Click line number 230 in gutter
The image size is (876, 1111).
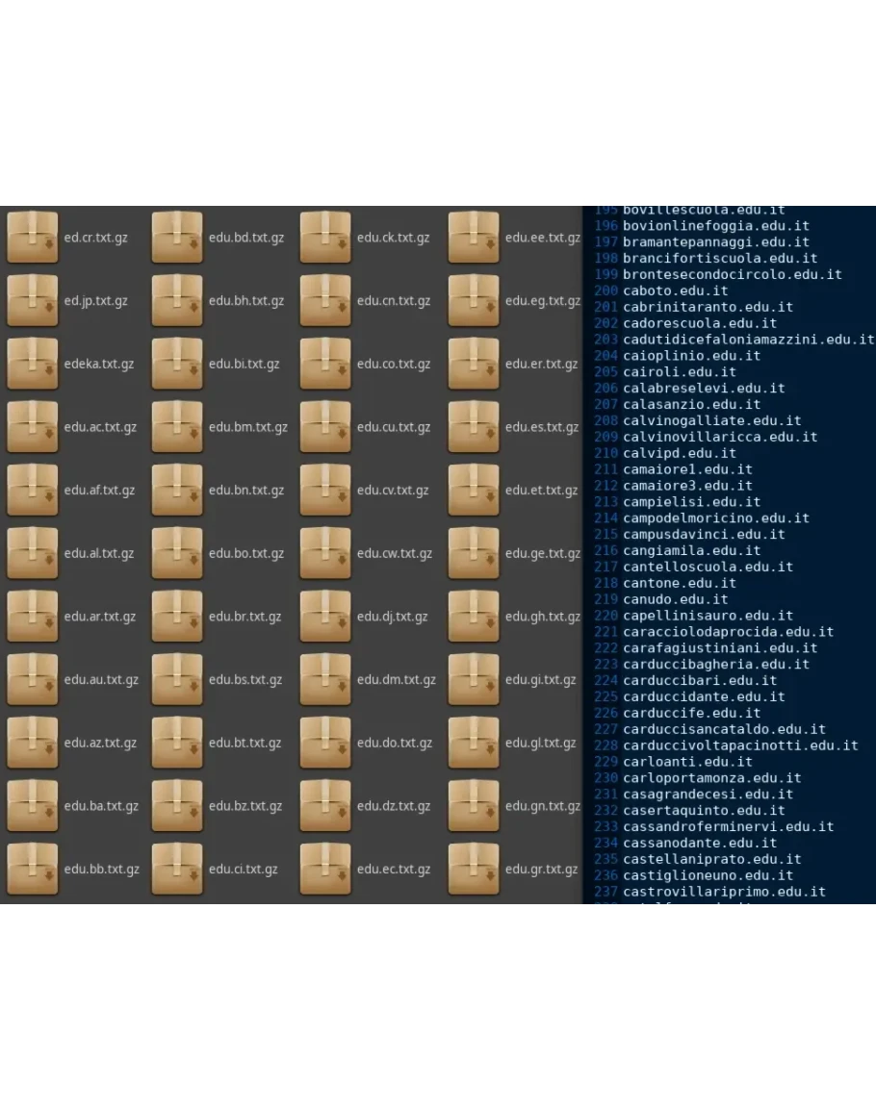[605, 778]
